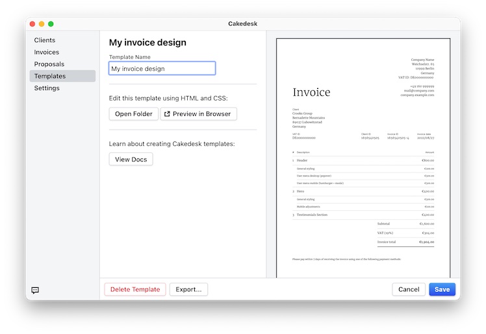
Task: Save the template with the blue button
Action: [442, 290]
